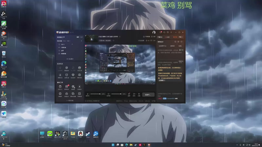Screen dimensions: 262x147
Task: Open the 基础工具 icon with red badge
Action: coord(67,87)
